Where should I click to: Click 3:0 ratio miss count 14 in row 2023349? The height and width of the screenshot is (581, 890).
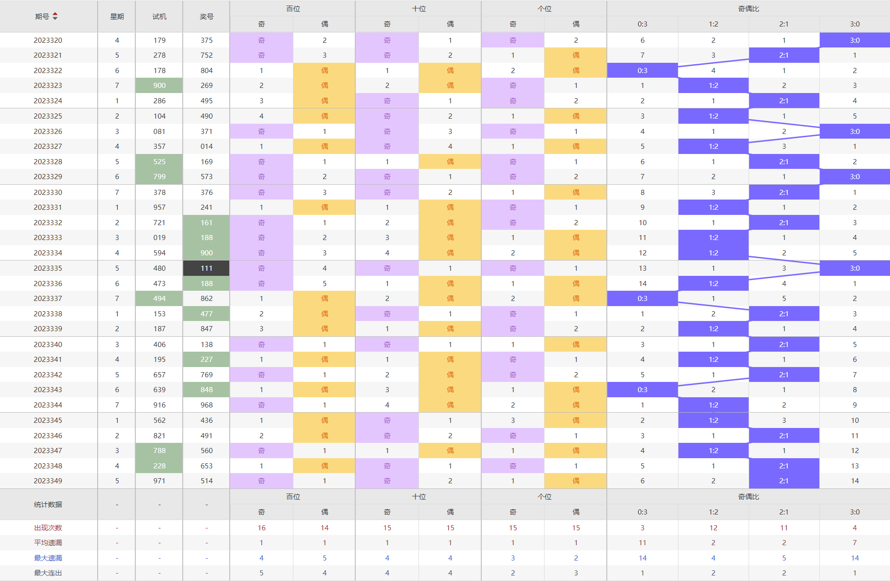point(855,481)
